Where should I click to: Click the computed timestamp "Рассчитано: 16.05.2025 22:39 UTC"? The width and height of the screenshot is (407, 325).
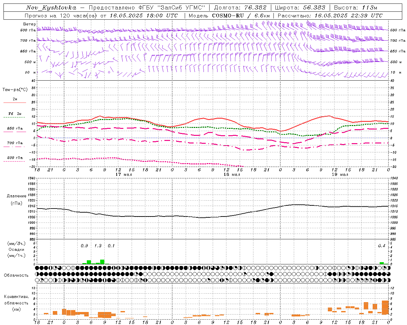(330, 16)
